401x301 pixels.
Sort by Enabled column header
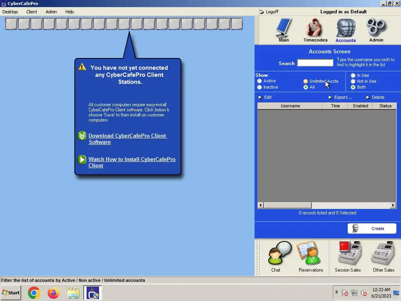pos(360,106)
